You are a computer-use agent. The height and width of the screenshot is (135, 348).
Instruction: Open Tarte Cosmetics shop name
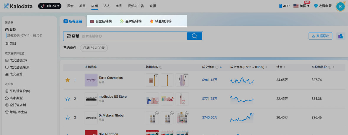110,78
